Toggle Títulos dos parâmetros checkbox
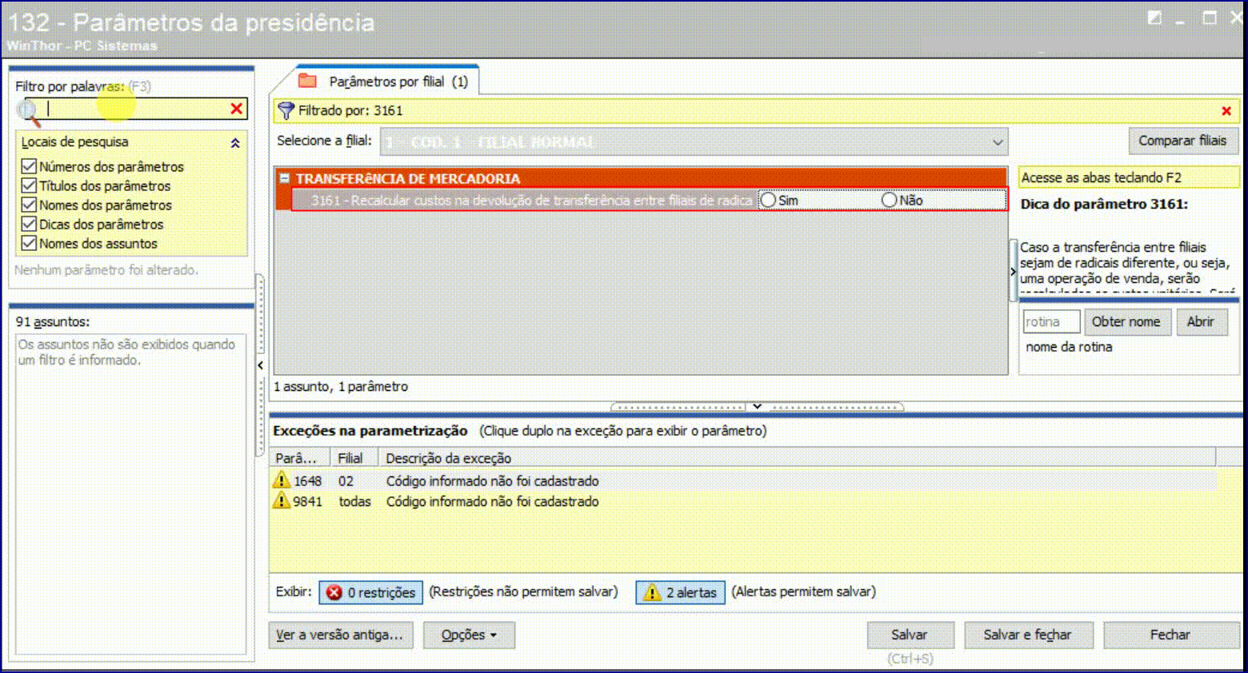Screen dimensions: 1248x673 (x=29, y=185)
